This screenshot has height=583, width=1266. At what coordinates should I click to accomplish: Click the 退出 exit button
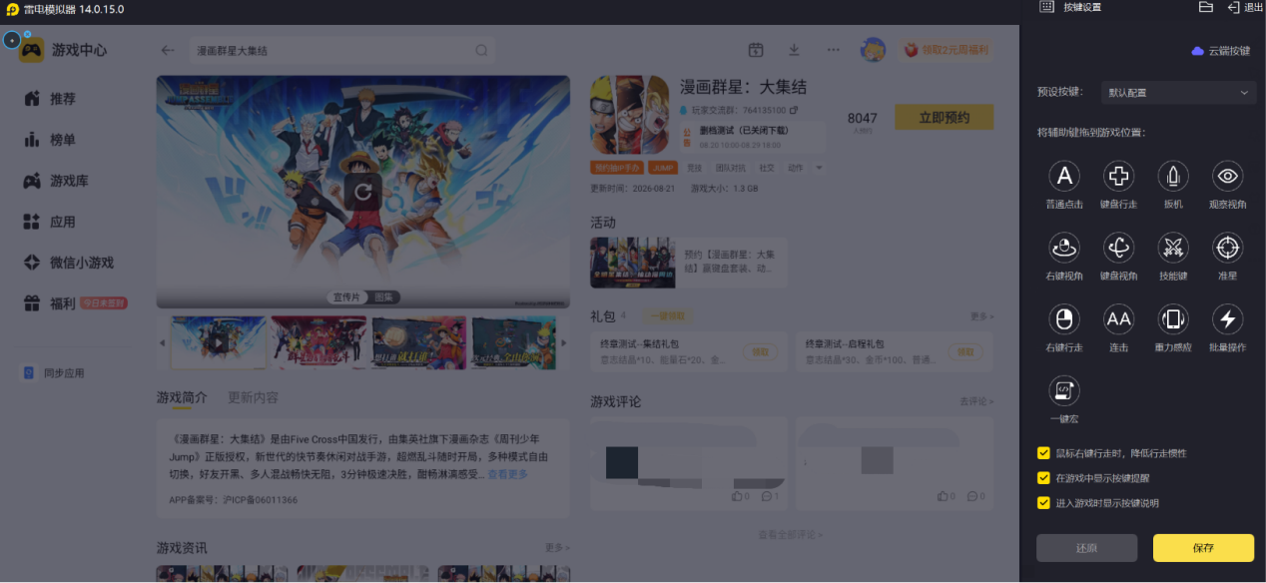(x=1245, y=7)
